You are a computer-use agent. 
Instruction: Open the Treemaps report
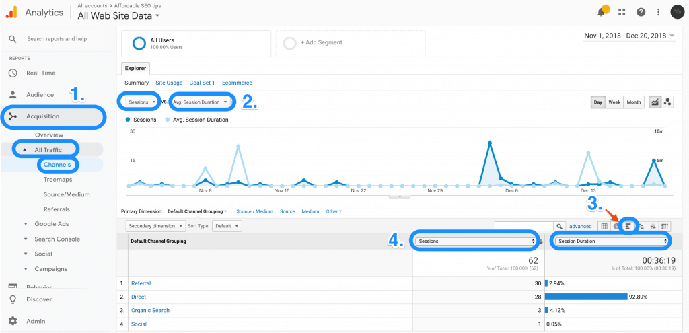click(58, 180)
